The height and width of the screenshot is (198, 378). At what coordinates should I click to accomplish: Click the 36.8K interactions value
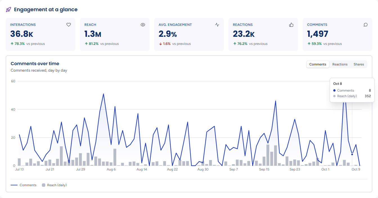click(x=22, y=34)
